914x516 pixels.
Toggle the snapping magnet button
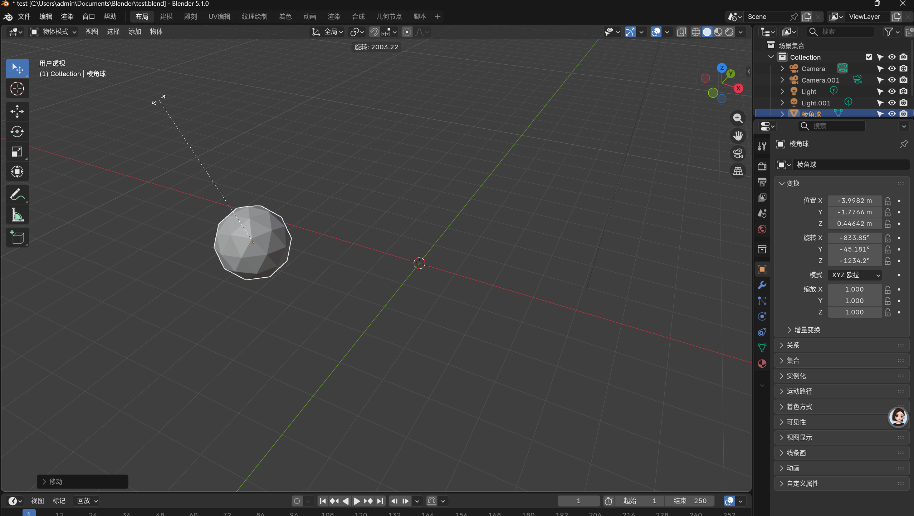pos(374,32)
